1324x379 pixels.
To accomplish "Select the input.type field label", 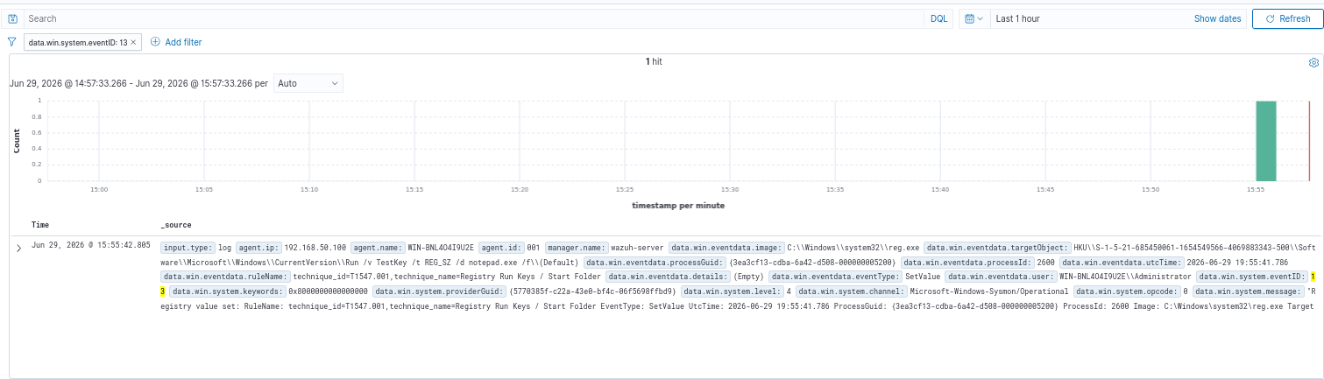I will click(187, 248).
